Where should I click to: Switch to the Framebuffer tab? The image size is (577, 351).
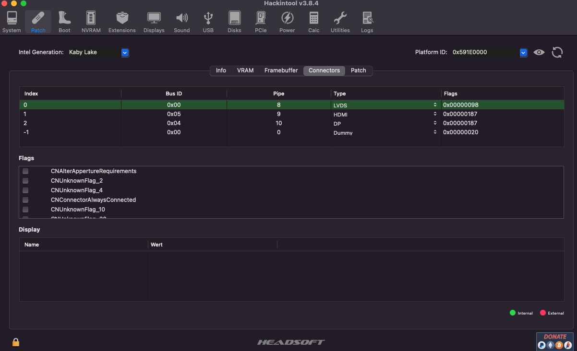point(281,70)
